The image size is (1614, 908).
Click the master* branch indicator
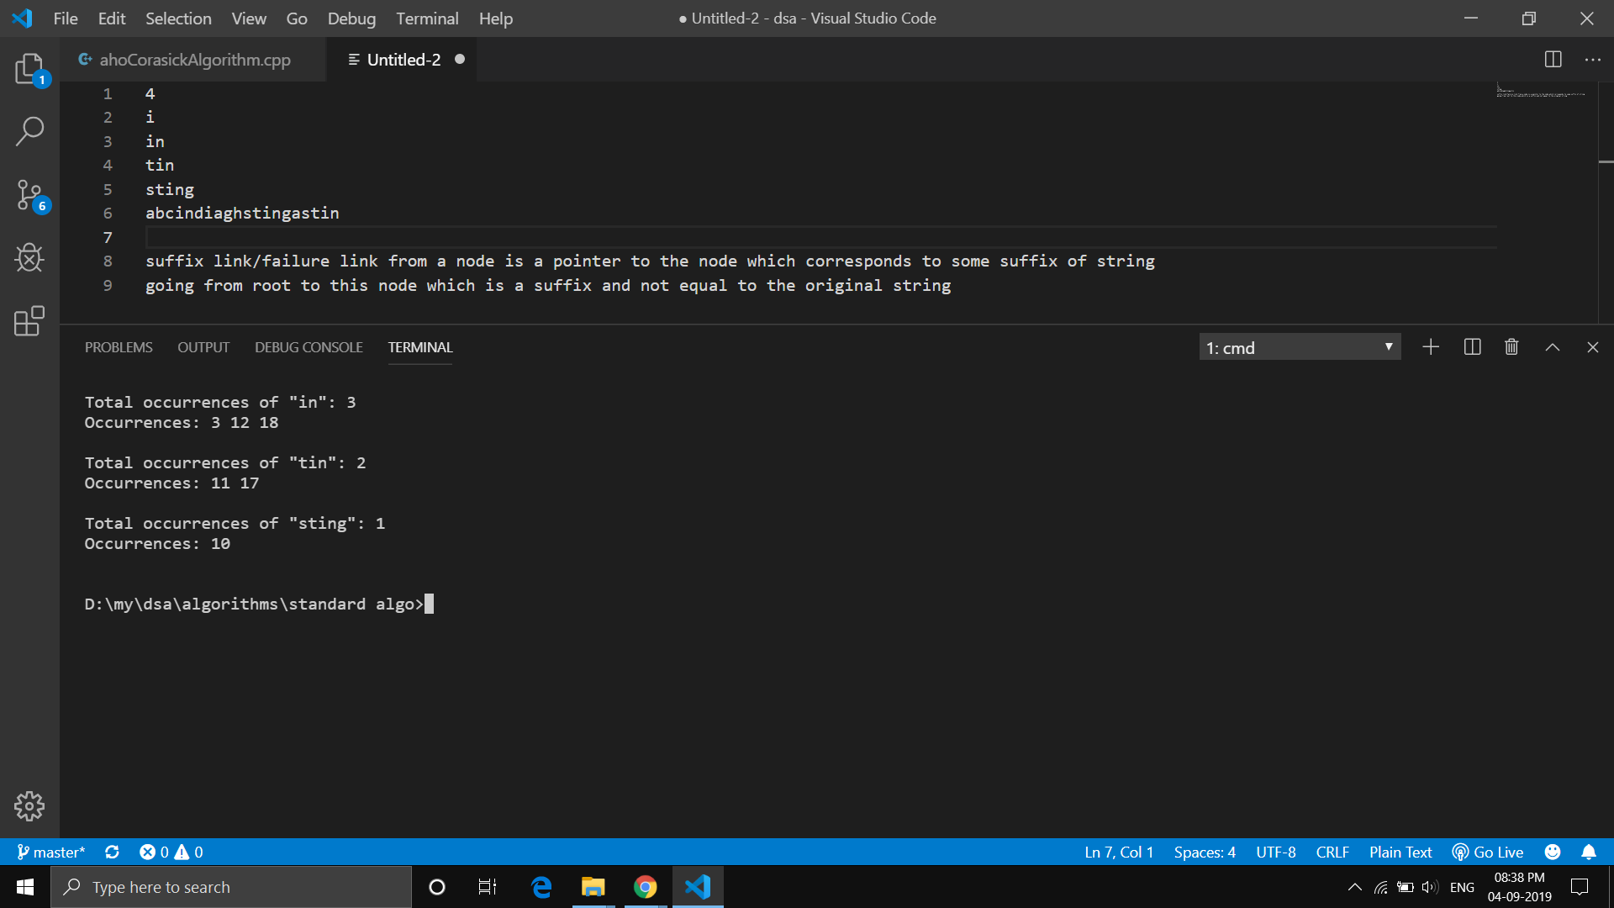(50, 852)
